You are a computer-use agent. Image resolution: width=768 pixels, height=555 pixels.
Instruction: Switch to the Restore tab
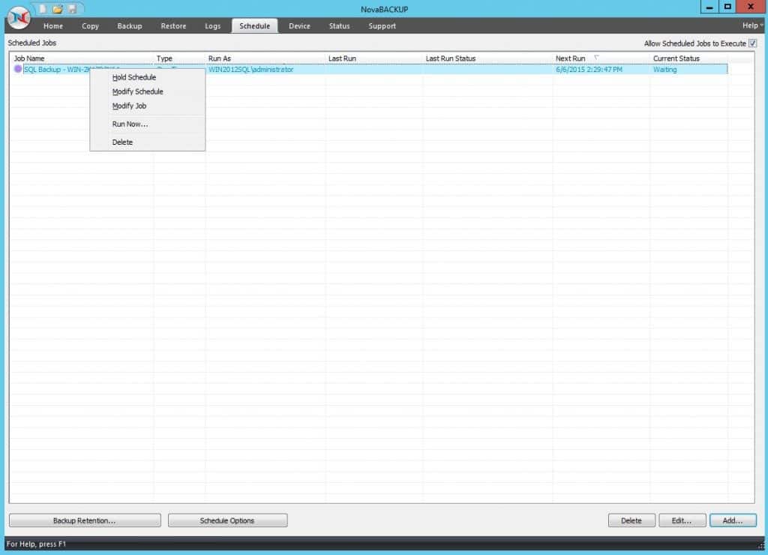(x=173, y=25)
